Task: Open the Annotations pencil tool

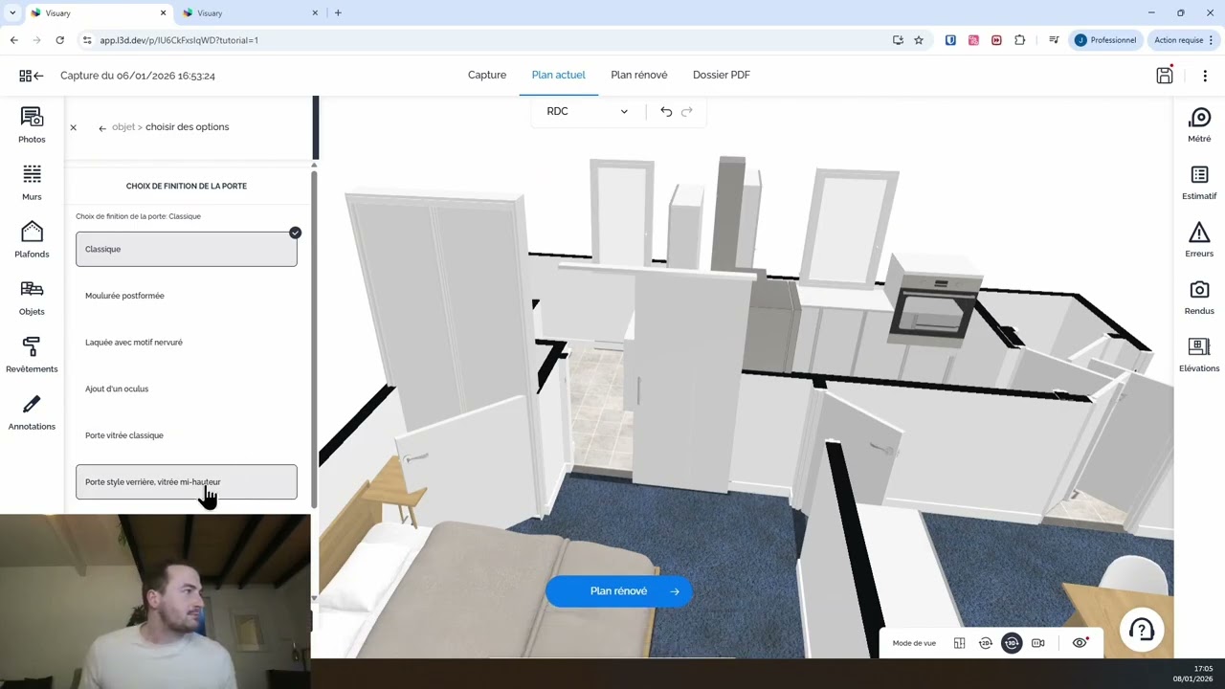Action: pos(32,412)
